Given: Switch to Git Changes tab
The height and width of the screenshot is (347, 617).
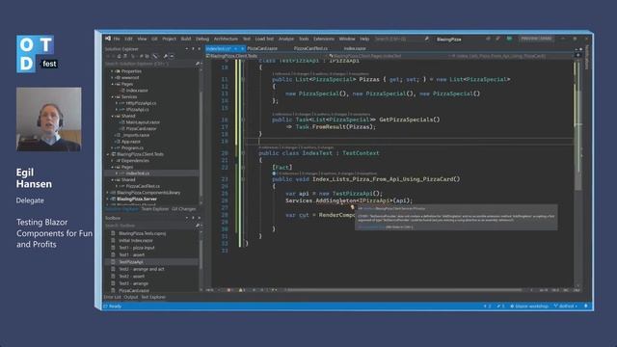Looking at the screenshot, I should pyautogui.click(x=184, y=209).
